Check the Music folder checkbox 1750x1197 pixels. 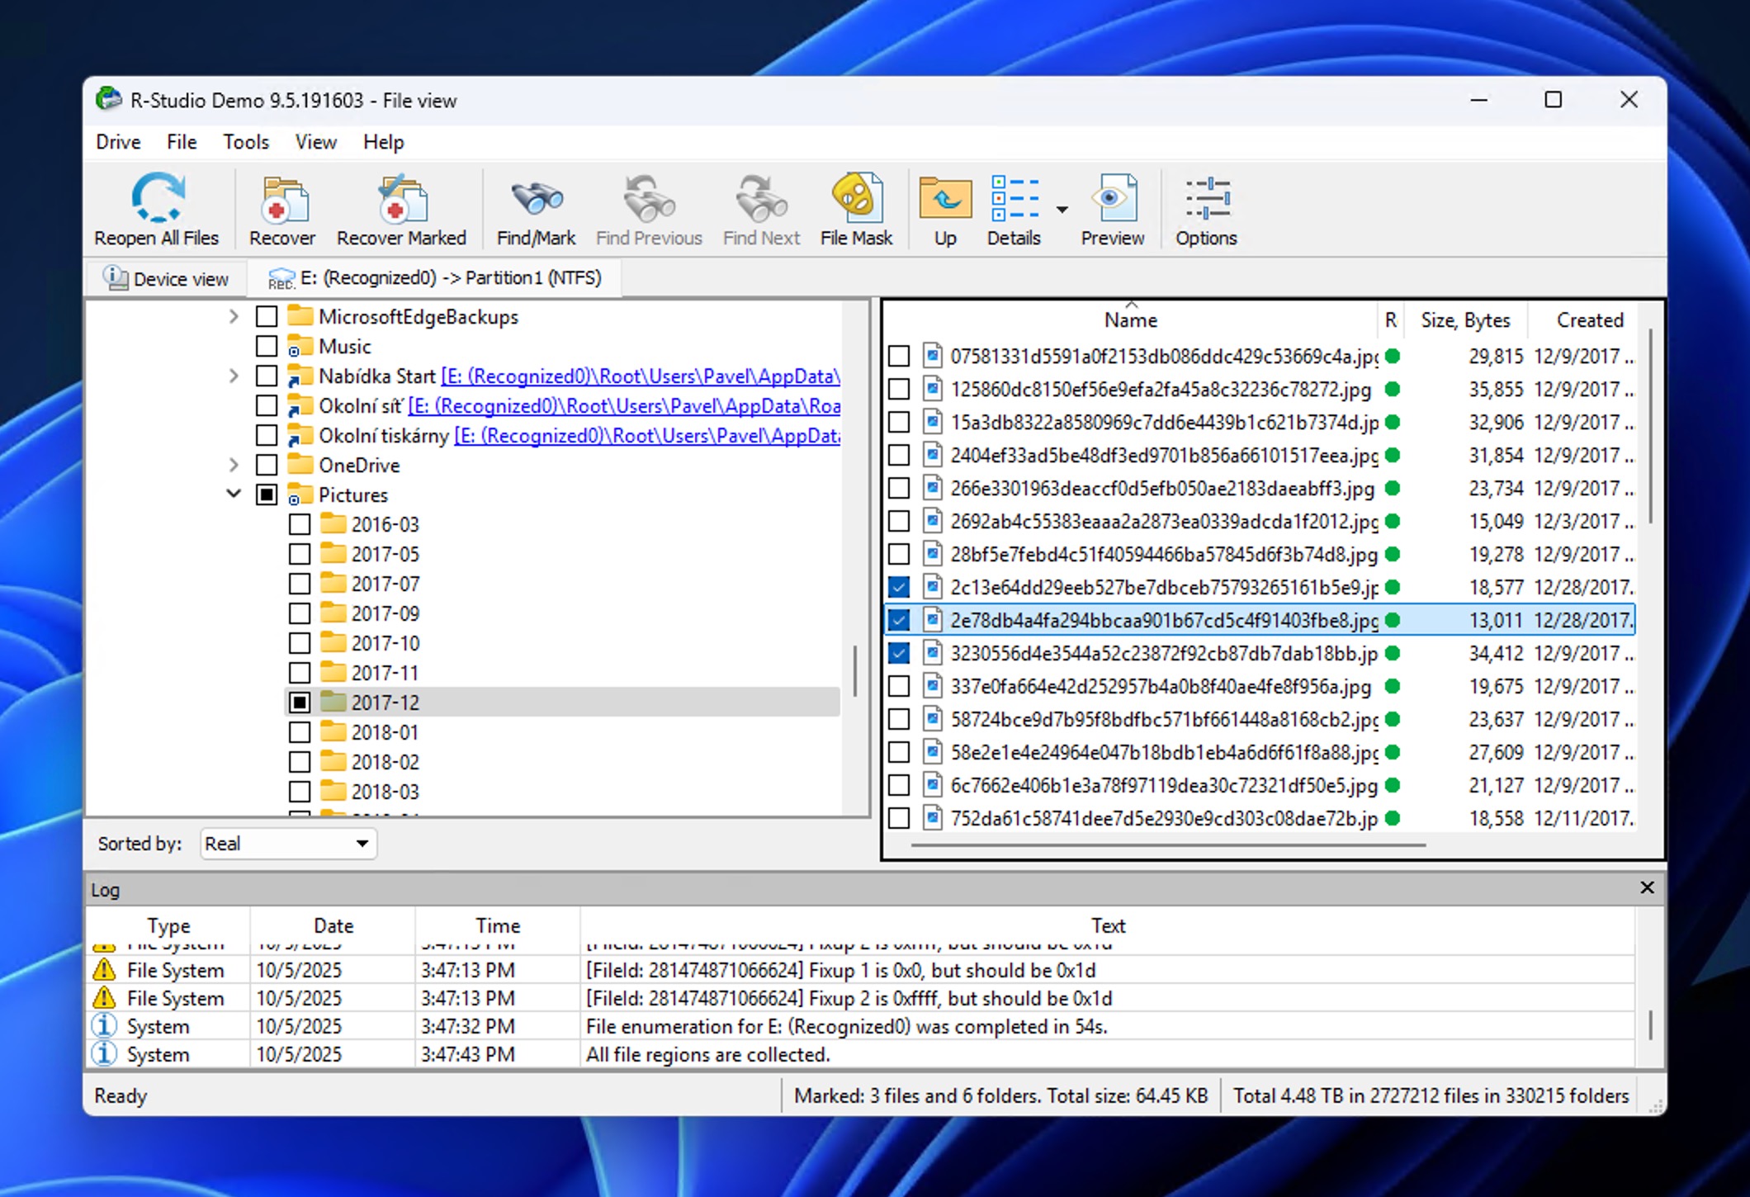[266, 346]
